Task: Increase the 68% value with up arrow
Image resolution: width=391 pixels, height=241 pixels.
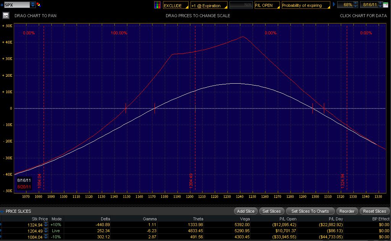Action: (355, 3)
